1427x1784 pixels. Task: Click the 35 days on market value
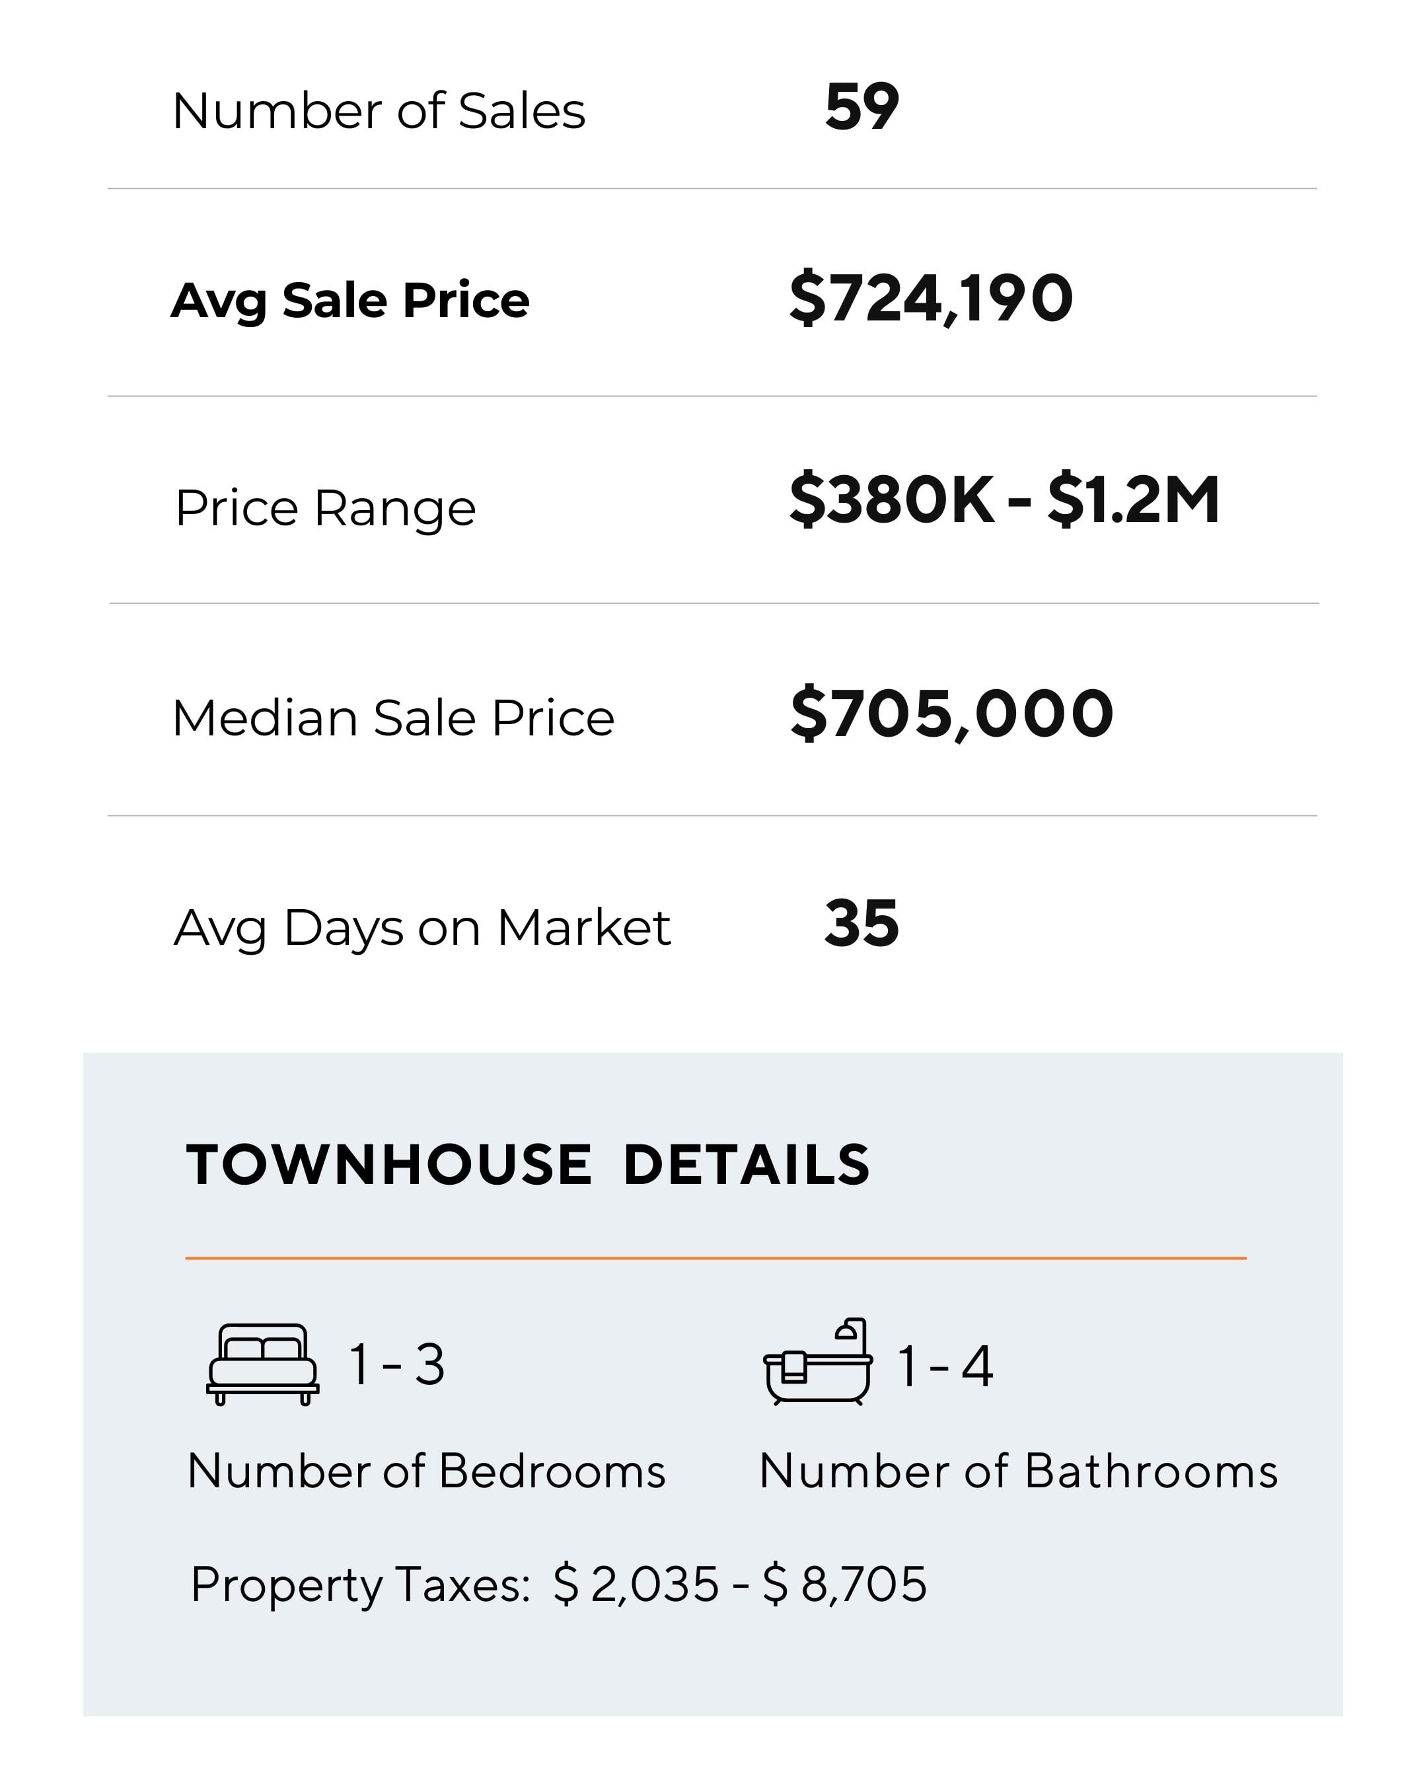(x=861, y=924)
